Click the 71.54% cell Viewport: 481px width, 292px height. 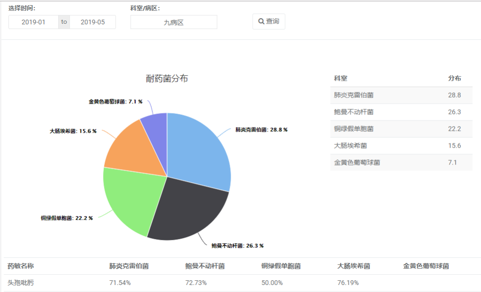120,283
